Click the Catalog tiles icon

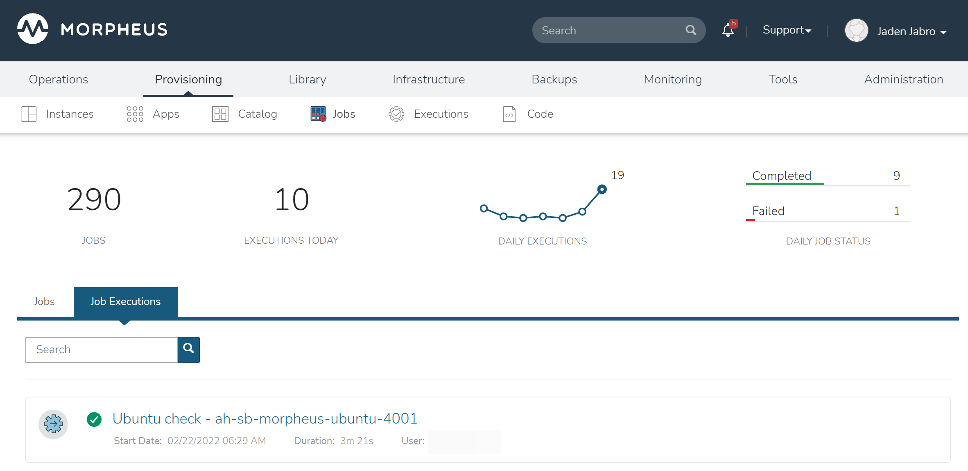[x=220, y=114]
